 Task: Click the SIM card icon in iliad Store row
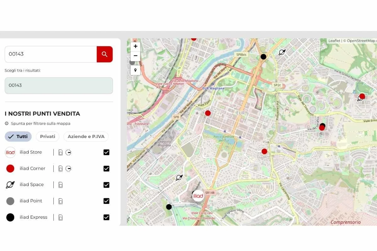coord(60,152)
